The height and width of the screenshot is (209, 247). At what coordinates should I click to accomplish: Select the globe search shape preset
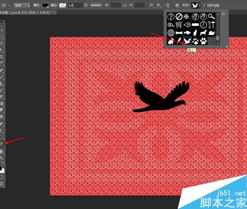coord(171,25)
